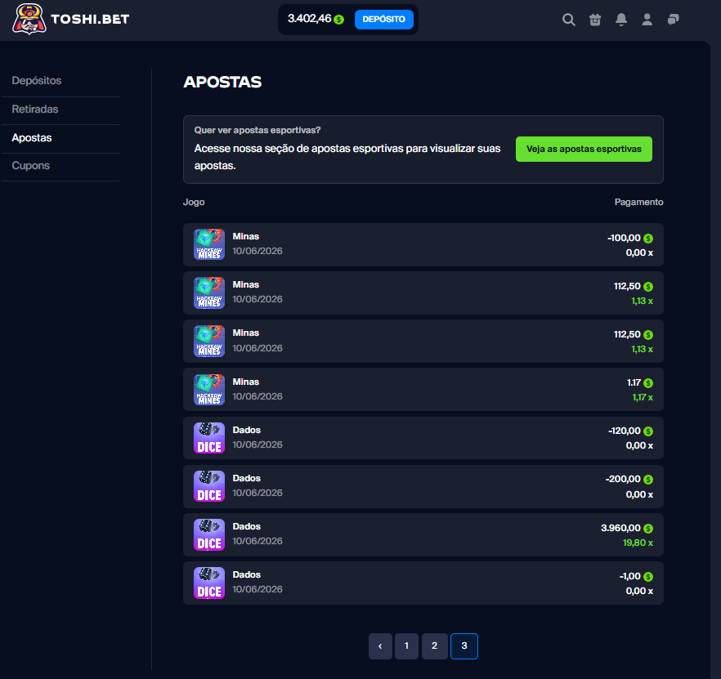
Task: Click the -120,00 payout value
Action: click(x=625, y=431)
